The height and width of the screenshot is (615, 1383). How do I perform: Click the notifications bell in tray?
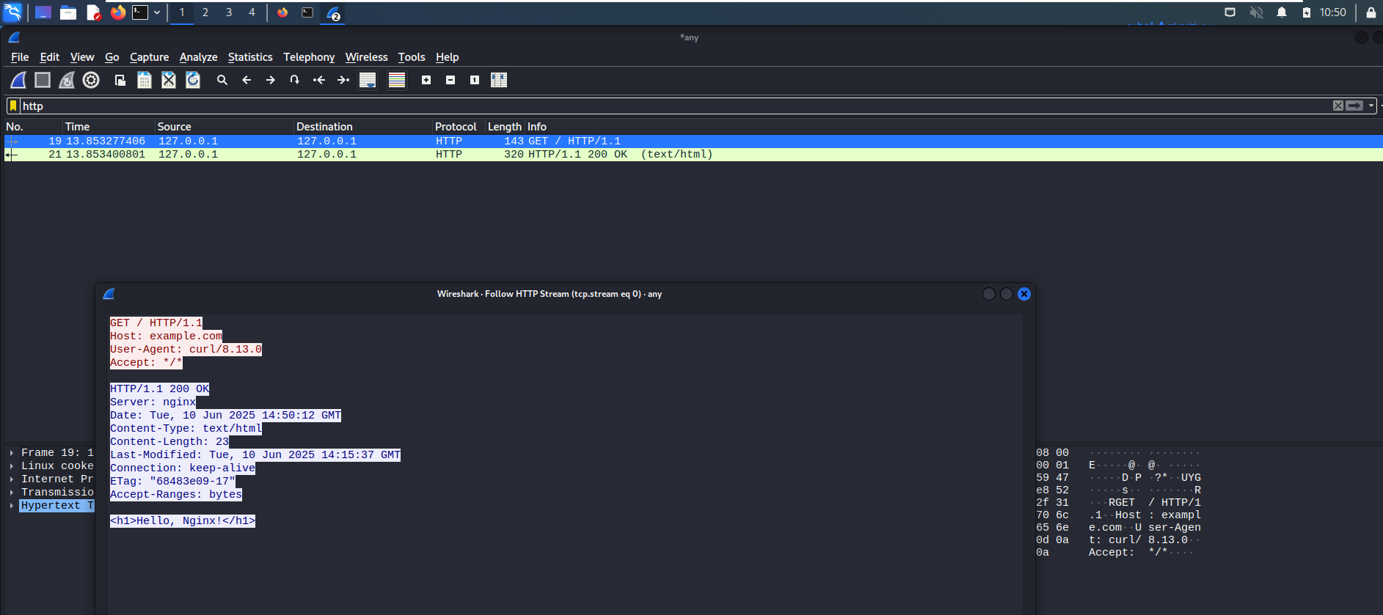1282,12
